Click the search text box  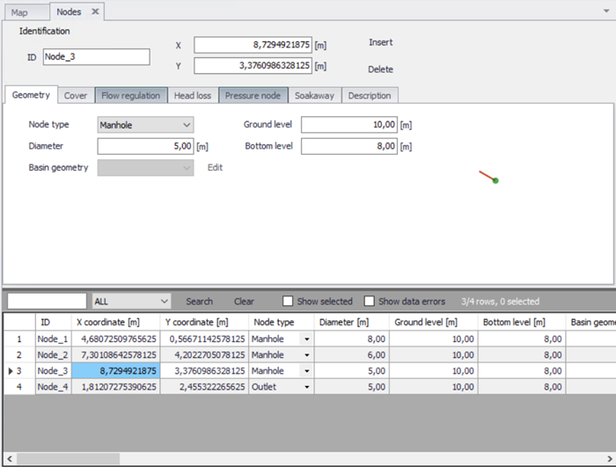point(47,302)
